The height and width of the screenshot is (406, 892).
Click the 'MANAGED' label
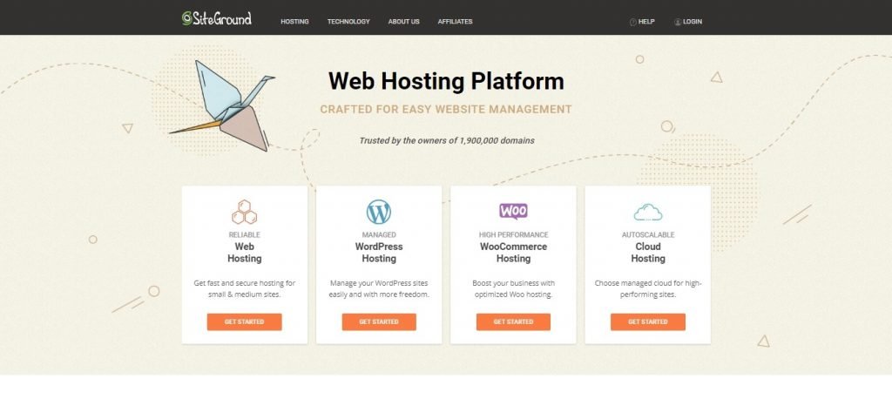point(379,235)
